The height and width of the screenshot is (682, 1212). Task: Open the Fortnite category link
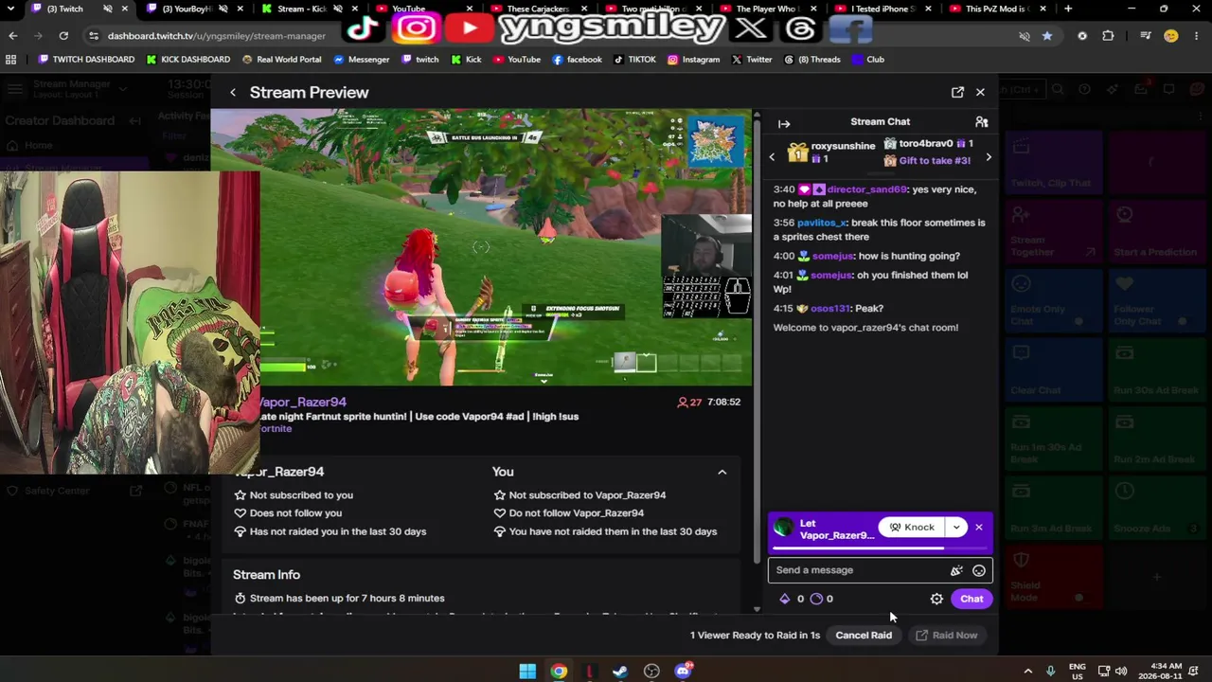(x=276, y=429)
